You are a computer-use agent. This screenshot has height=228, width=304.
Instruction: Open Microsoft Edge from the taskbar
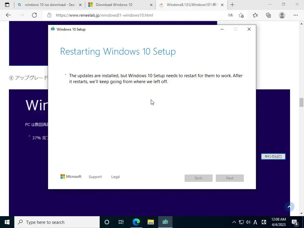point(136,222)
